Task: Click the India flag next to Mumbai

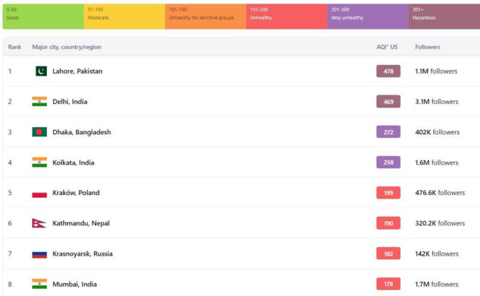Action: [39, 284]
